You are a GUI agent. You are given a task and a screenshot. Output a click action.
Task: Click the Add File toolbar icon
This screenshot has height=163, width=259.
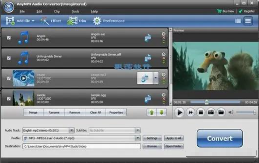pos(10,21)
